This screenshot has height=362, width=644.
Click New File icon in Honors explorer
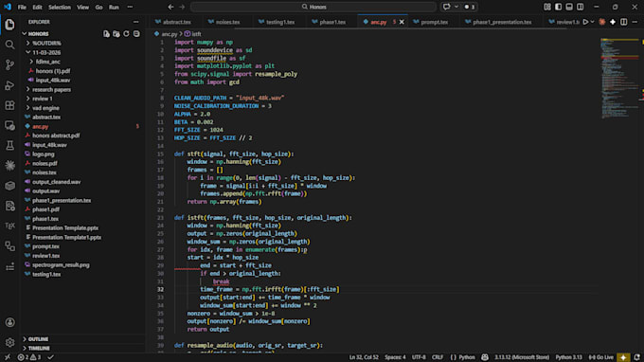click(106, 34)
